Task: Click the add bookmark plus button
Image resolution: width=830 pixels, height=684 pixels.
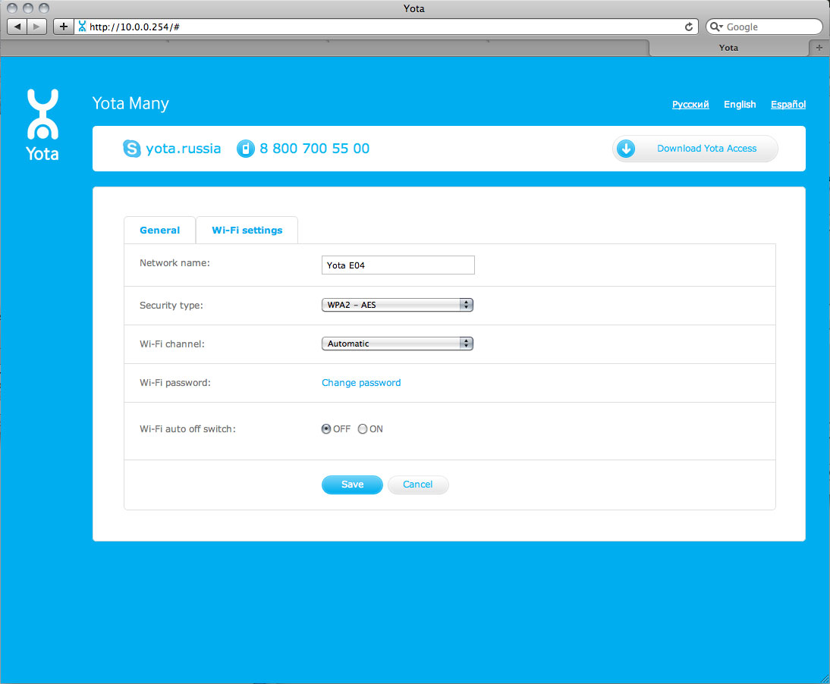Action: point(64,27)
